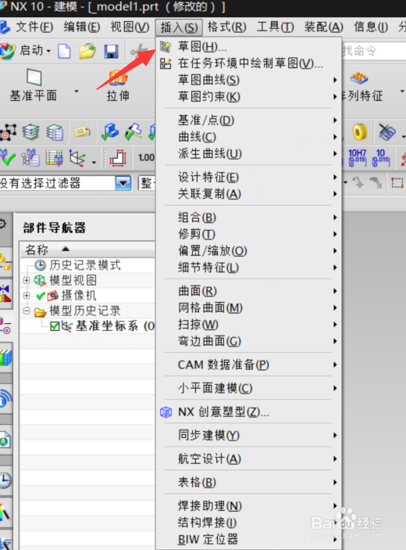406x550 pixels.
Task: Select the 基准平面 datum plane tool
Action: 34,85
